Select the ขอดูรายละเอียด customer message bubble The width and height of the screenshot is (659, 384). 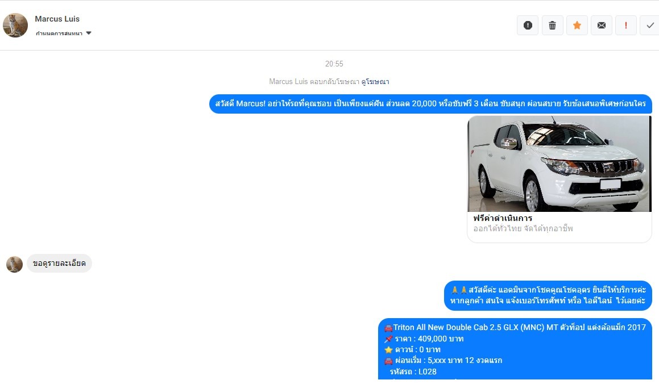pos(59,263)
